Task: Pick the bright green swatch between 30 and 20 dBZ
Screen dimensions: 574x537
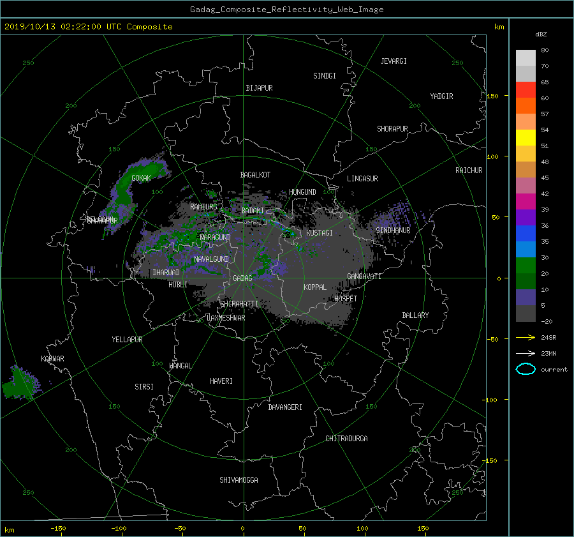Action: [526, 266]
